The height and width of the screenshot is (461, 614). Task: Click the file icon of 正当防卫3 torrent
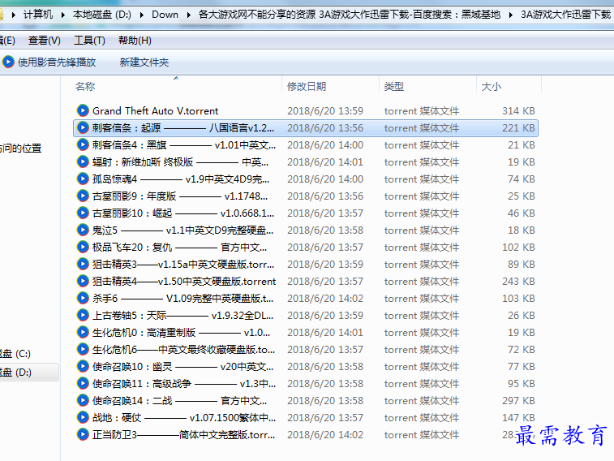pyautogui.click(x=83, y=434)
